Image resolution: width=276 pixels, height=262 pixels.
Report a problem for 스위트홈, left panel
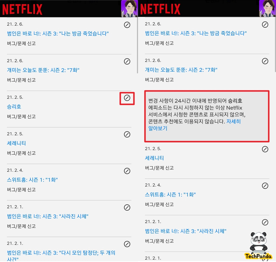(21, 190)
